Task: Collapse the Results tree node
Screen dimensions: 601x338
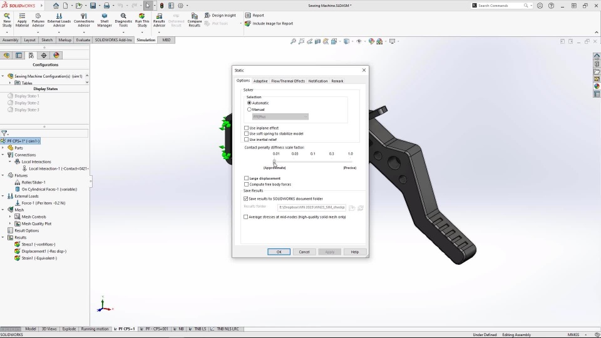Action: pos(3,238)
